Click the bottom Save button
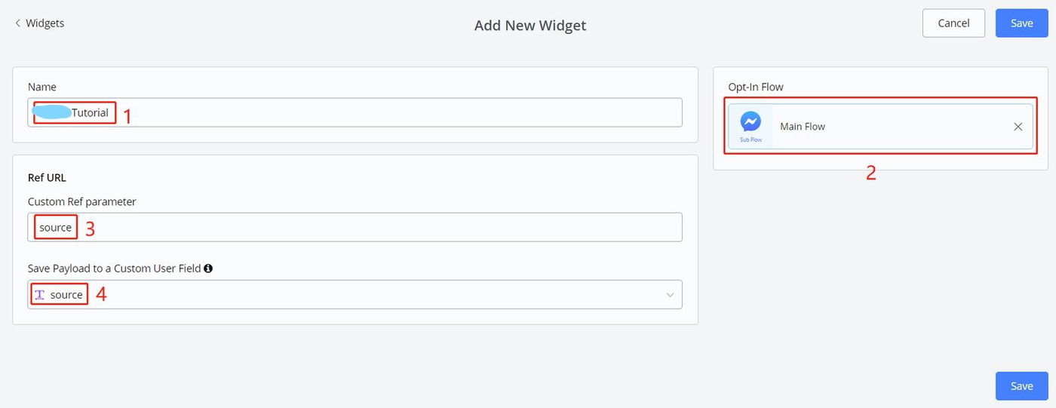This screenshot has width=1056, height=408. [x=1021, y=386]
